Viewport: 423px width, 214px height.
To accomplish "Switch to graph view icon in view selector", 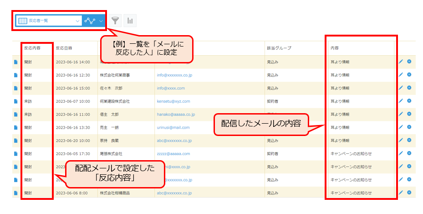I will point(90,21).
